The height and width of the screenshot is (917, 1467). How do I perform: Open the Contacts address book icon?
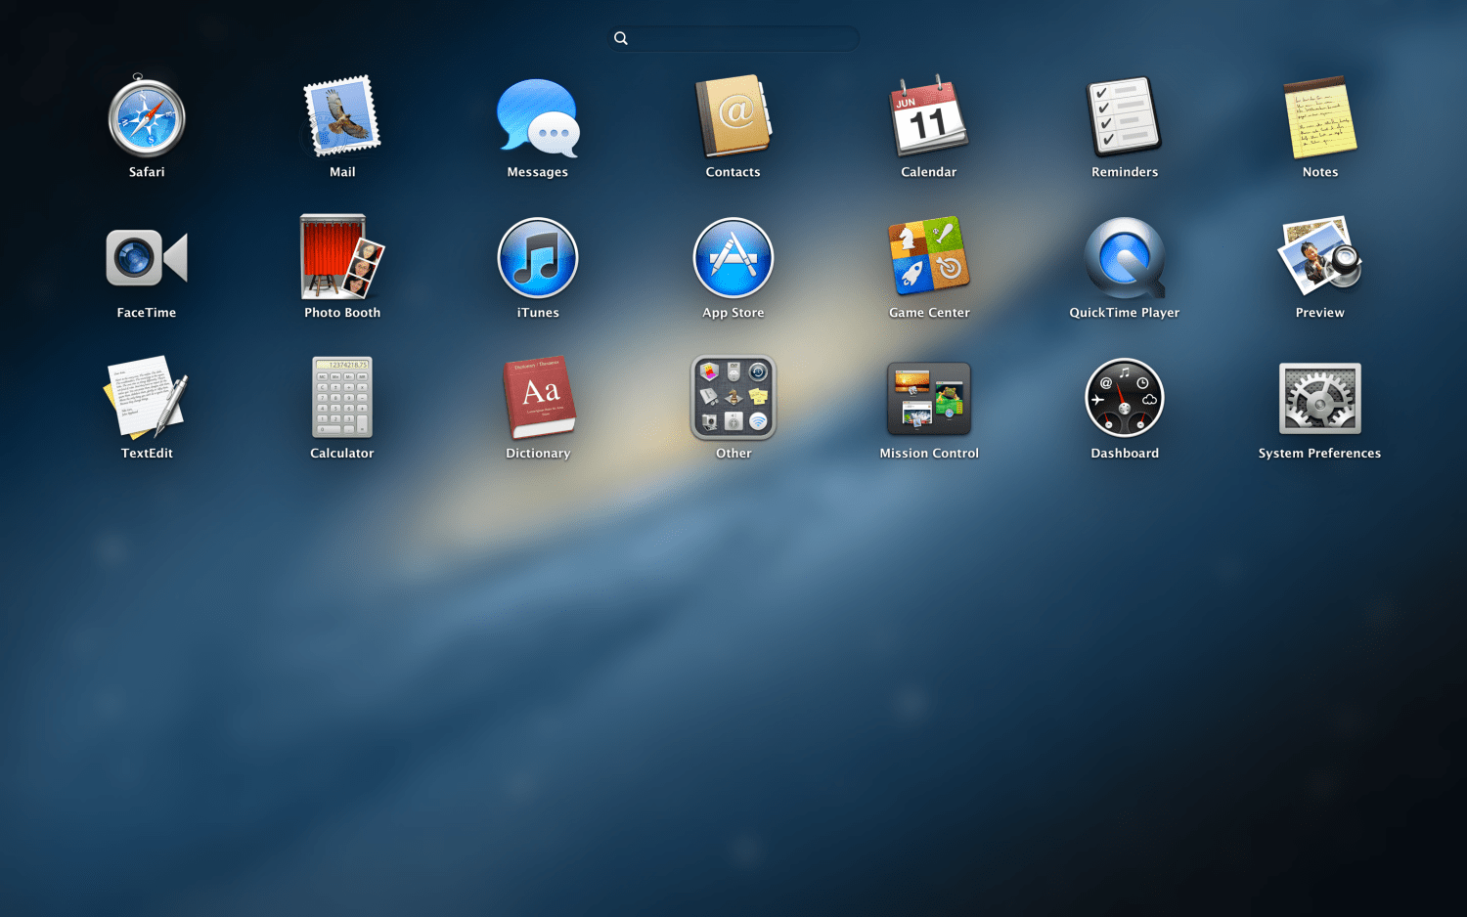[733, 116]
